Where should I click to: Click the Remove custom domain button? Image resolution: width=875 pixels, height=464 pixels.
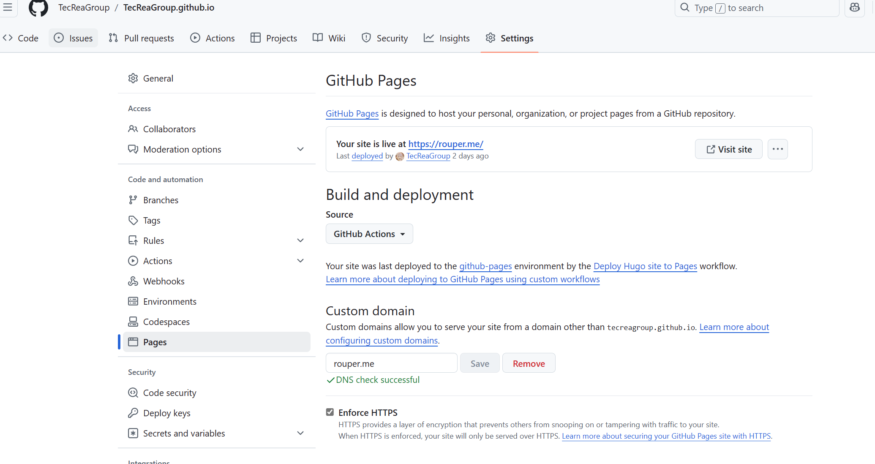click(529, 363)
